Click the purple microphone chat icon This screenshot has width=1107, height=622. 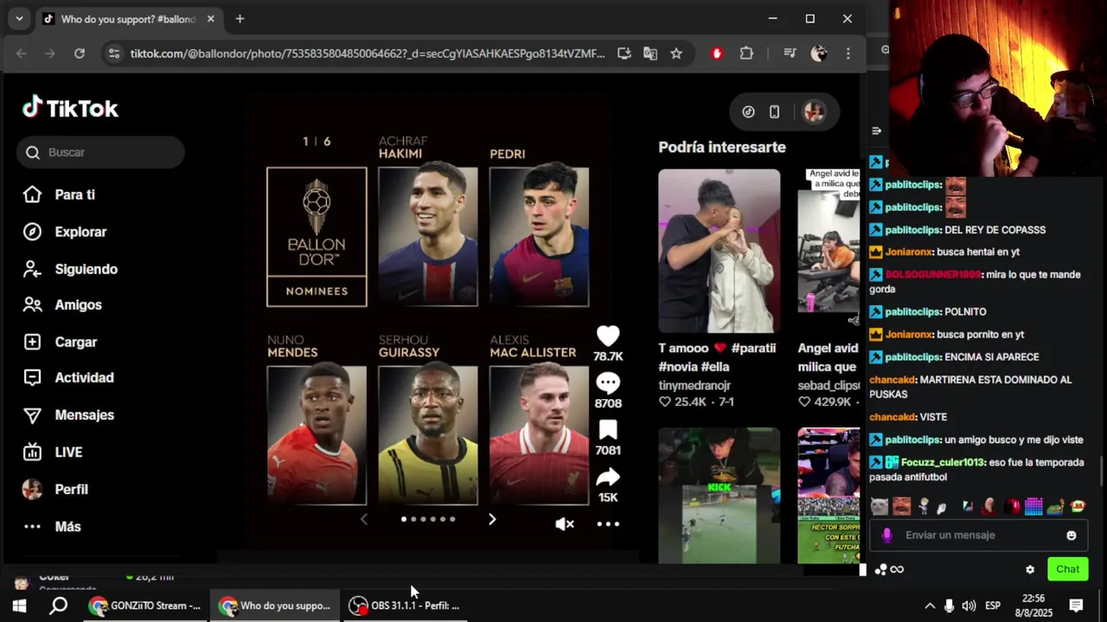(x=886, y=536)
